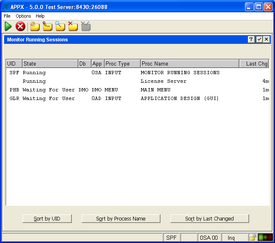Click the green Enter arrow toolbar icon
This screenshot has width=275, height=243.
click(8, 27)
